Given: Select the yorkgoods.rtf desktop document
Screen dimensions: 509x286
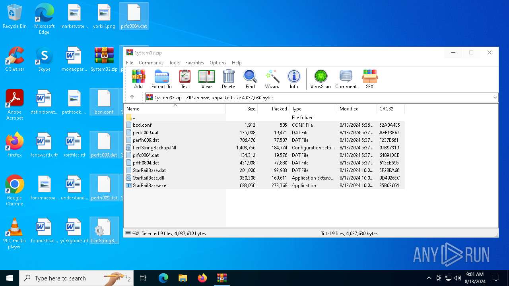Looking at the screenshot, I should (74, 231).
